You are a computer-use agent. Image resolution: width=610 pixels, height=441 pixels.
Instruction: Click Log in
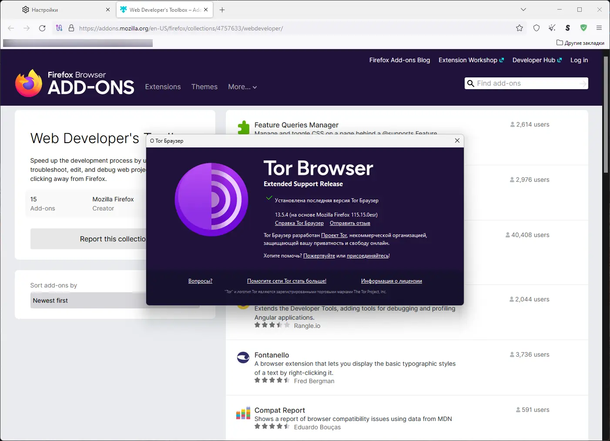[579, 60]
